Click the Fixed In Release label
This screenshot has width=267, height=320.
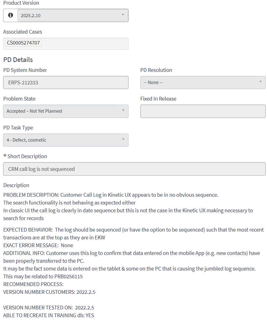[158, 99]
